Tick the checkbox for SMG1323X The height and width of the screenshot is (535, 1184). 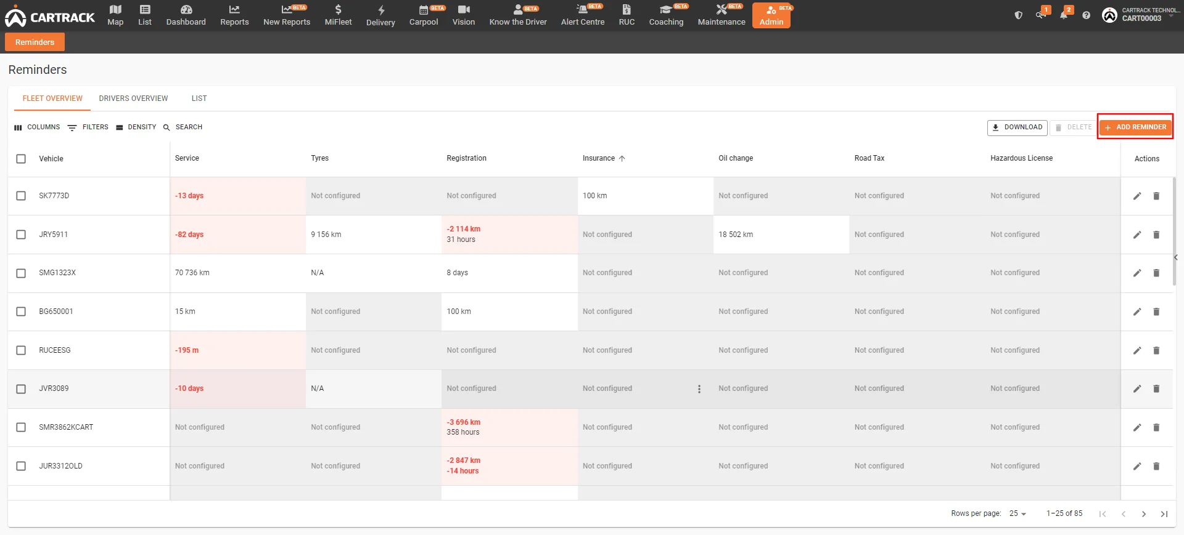[x=21, y=273]
